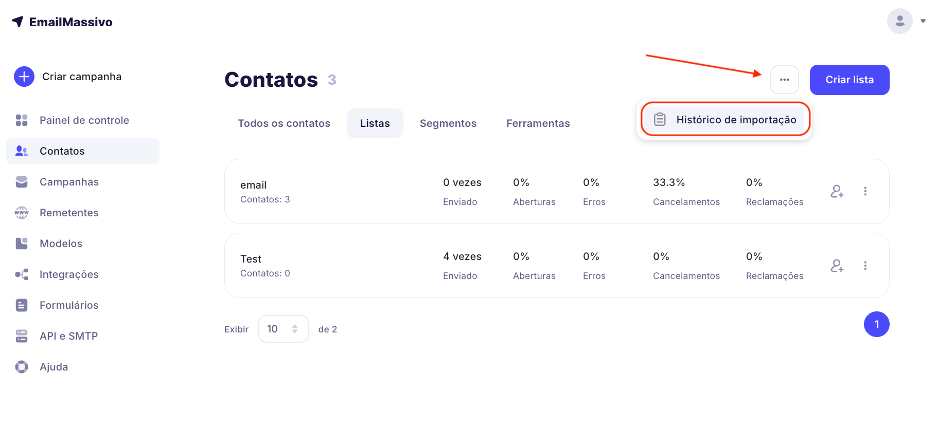Switch to Todos os contatos tab
Image resolution: width=937 pixels, height=428 pixels.
point(284,123)
